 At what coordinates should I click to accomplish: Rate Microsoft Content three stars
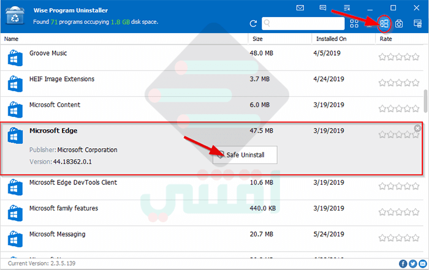click(399, 108)
